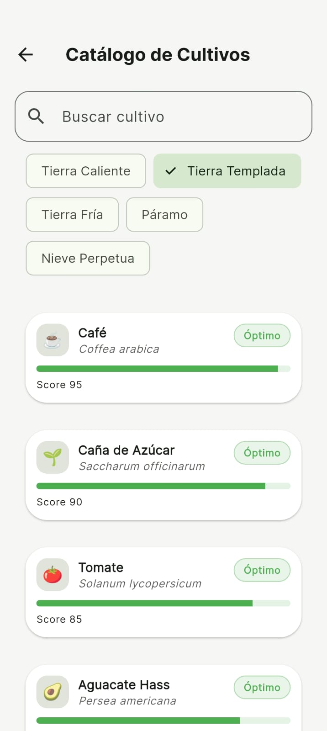This screenshot has width=327, height=731.
Task: Deselect the Tierra Templada filter chip
Action: click(x=236, y=171)
